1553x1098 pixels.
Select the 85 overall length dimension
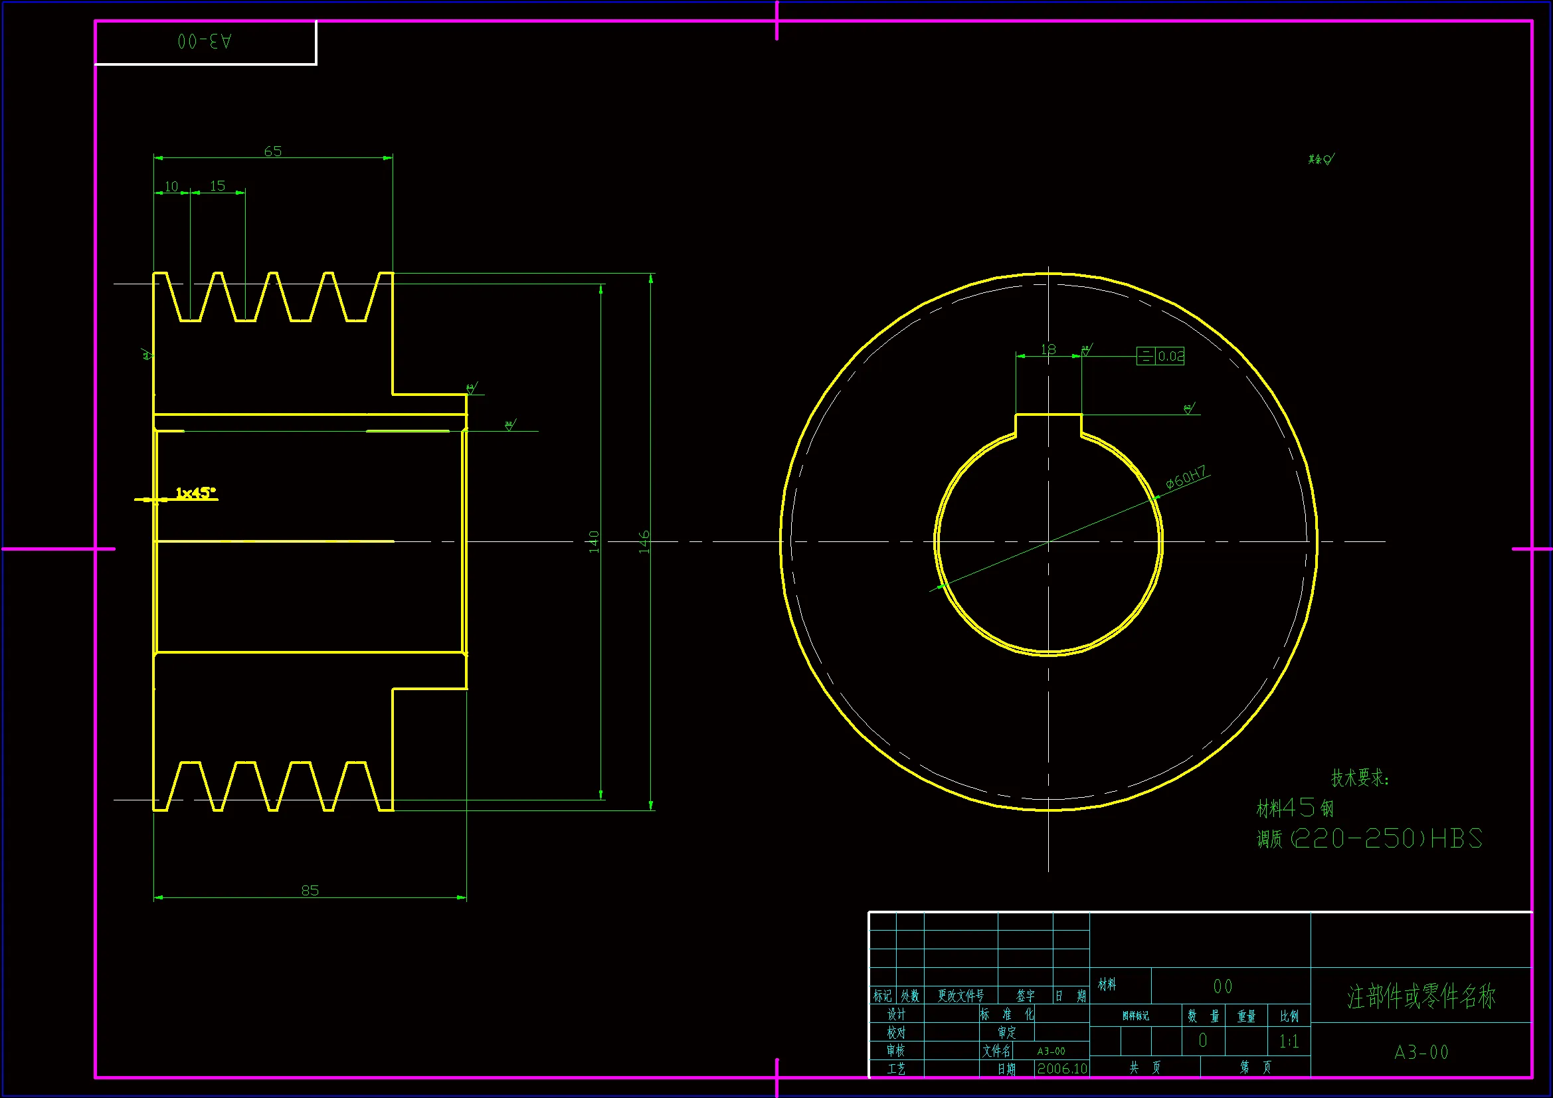pyautogui.click(x=310, y=890)
